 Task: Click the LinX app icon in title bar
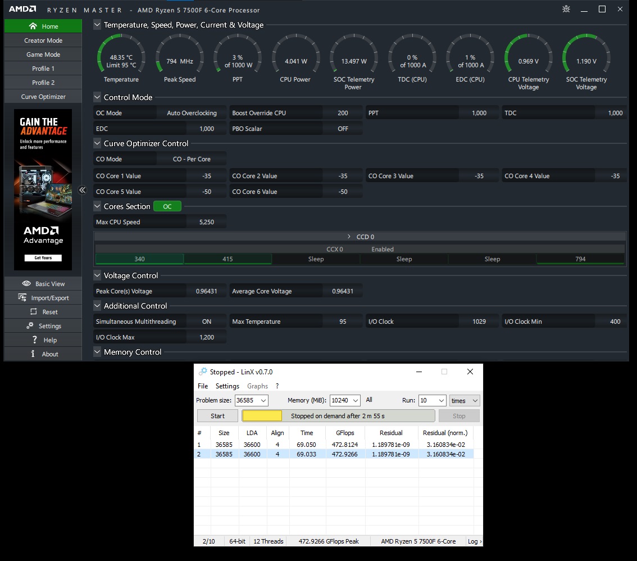[x=203, y=372]
